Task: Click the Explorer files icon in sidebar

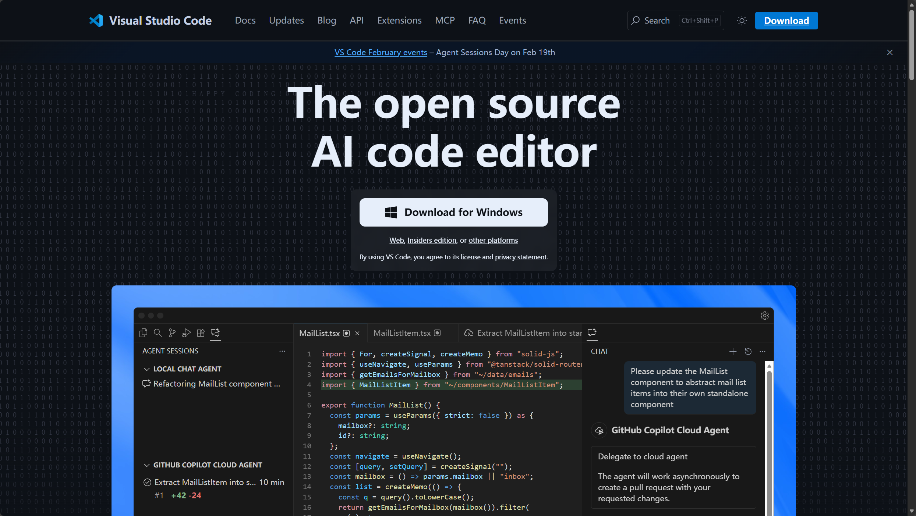Action: pos(143,333)
